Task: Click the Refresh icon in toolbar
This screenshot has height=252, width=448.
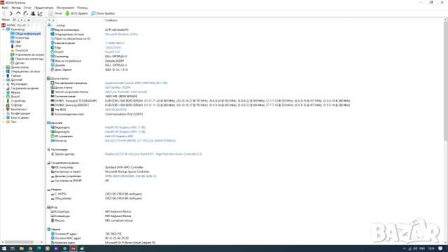Action: point(26,13)
